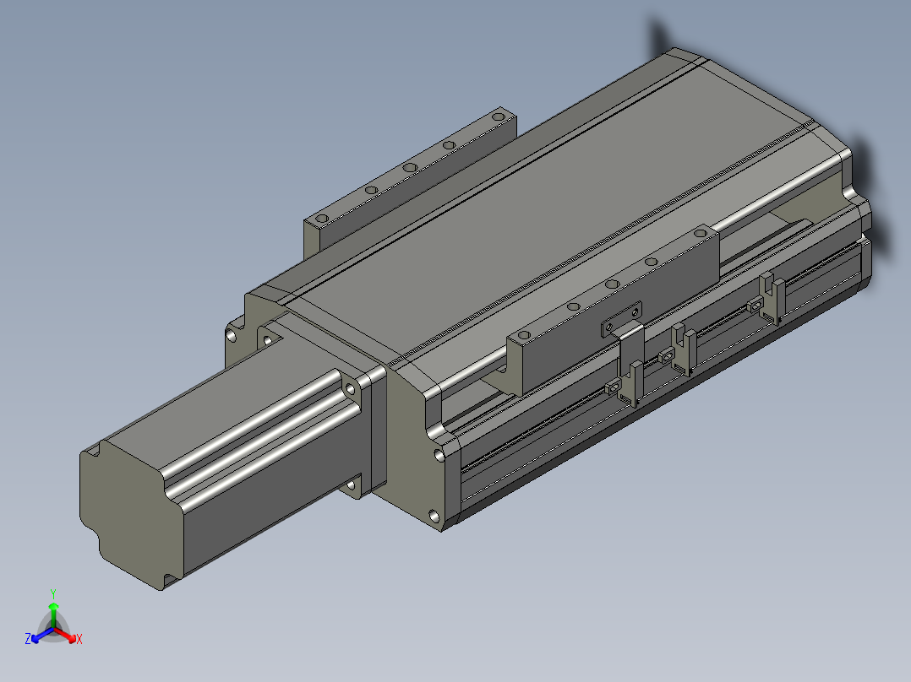Select the U-shaped sensor nearest the motor

coord(630,383)
